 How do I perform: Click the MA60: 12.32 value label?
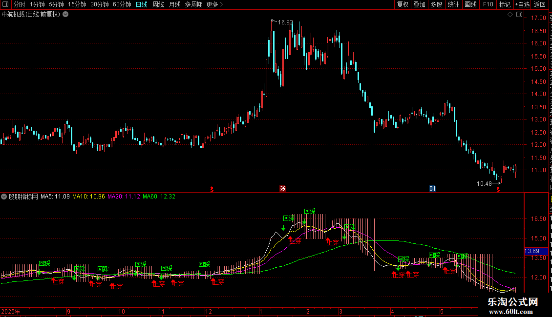click(x=159, y=197)
